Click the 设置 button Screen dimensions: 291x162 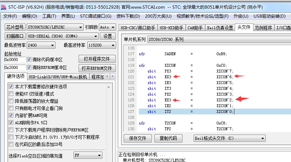tap(108, 36)
